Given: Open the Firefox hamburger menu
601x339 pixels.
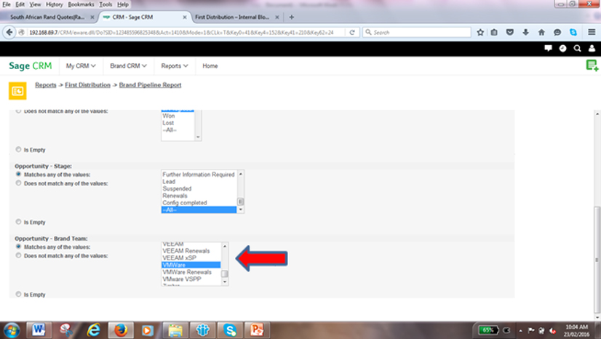Looking at the screenshot, I should [592, 33].
